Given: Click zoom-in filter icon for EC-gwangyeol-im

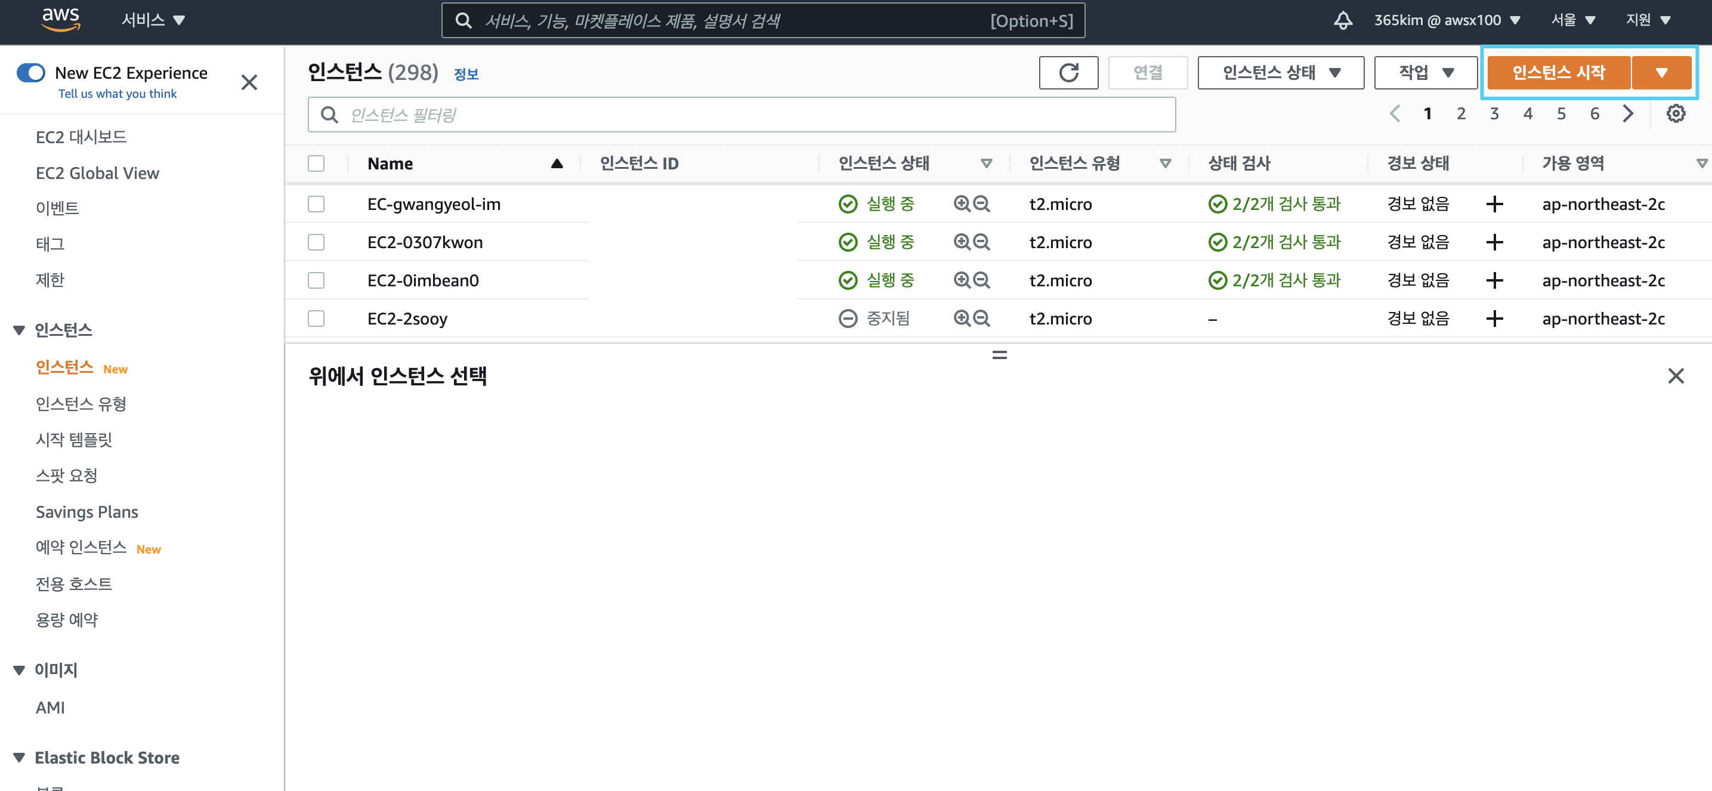Looking at the screenshot, I should [961, 204].
